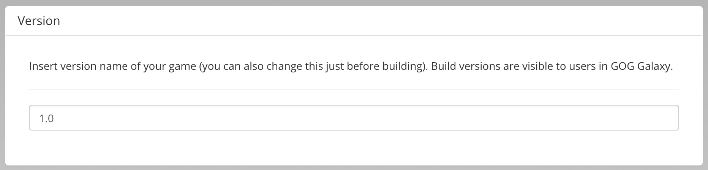Screen dimensions: 708x170
Task: Click the header bar beside the Version title
Action: (x=380, y=20)
